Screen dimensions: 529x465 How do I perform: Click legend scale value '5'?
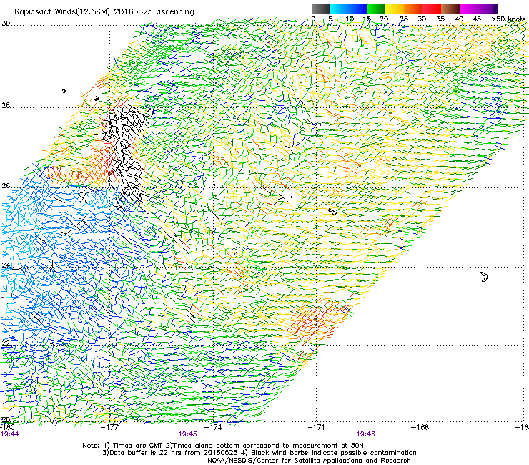[x=330, y=19]
